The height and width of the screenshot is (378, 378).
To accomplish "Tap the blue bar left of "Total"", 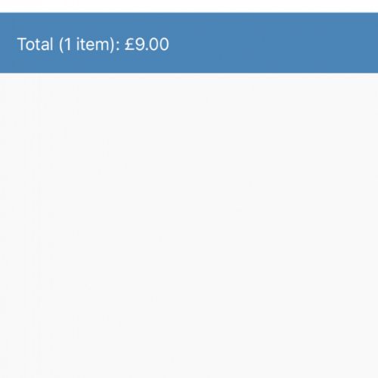I will (x=8, y=45).
